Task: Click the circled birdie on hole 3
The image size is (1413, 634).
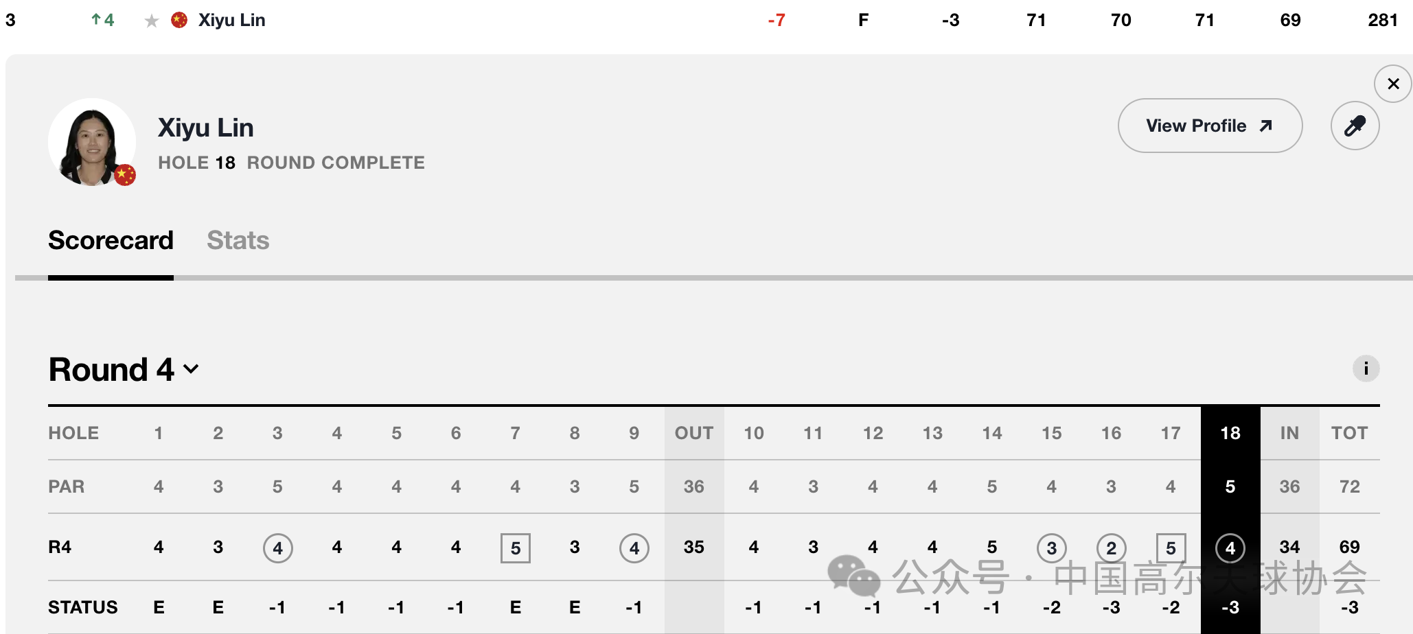Action: [277, 548]
